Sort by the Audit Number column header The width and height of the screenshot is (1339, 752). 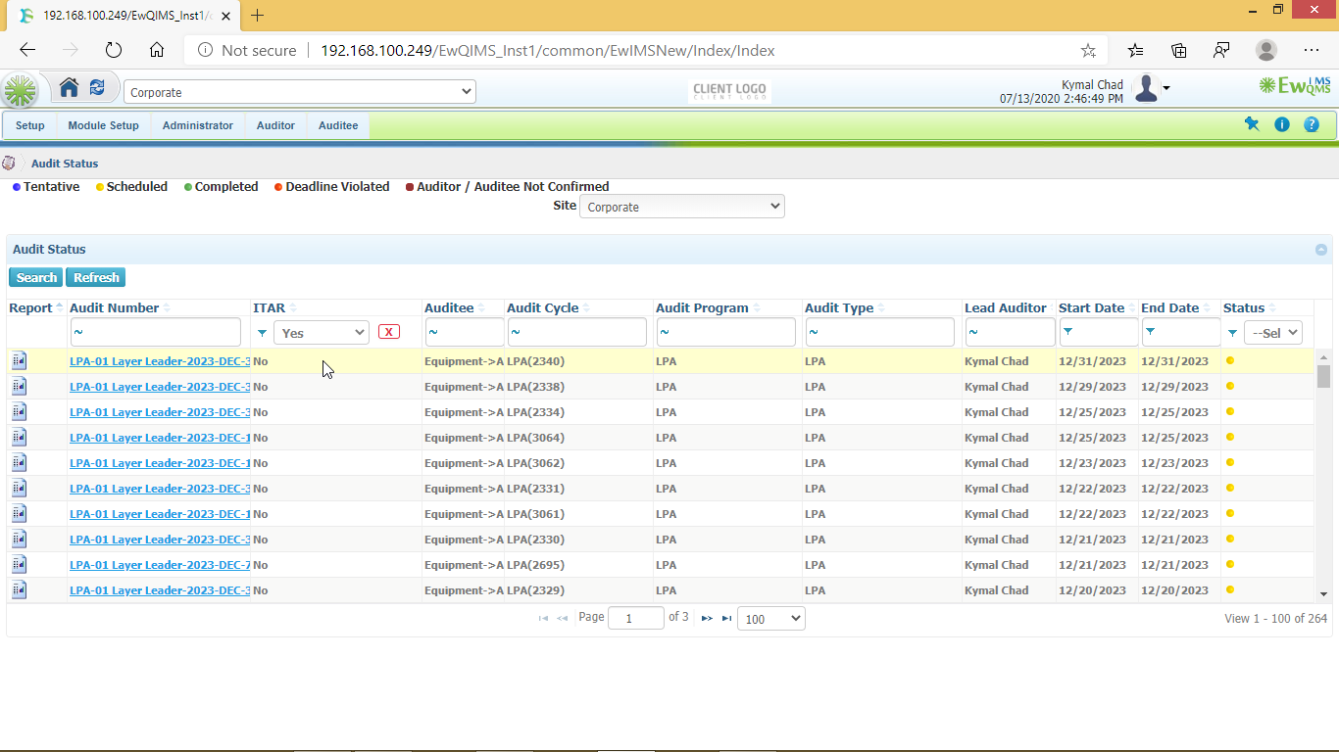[114, 307]
